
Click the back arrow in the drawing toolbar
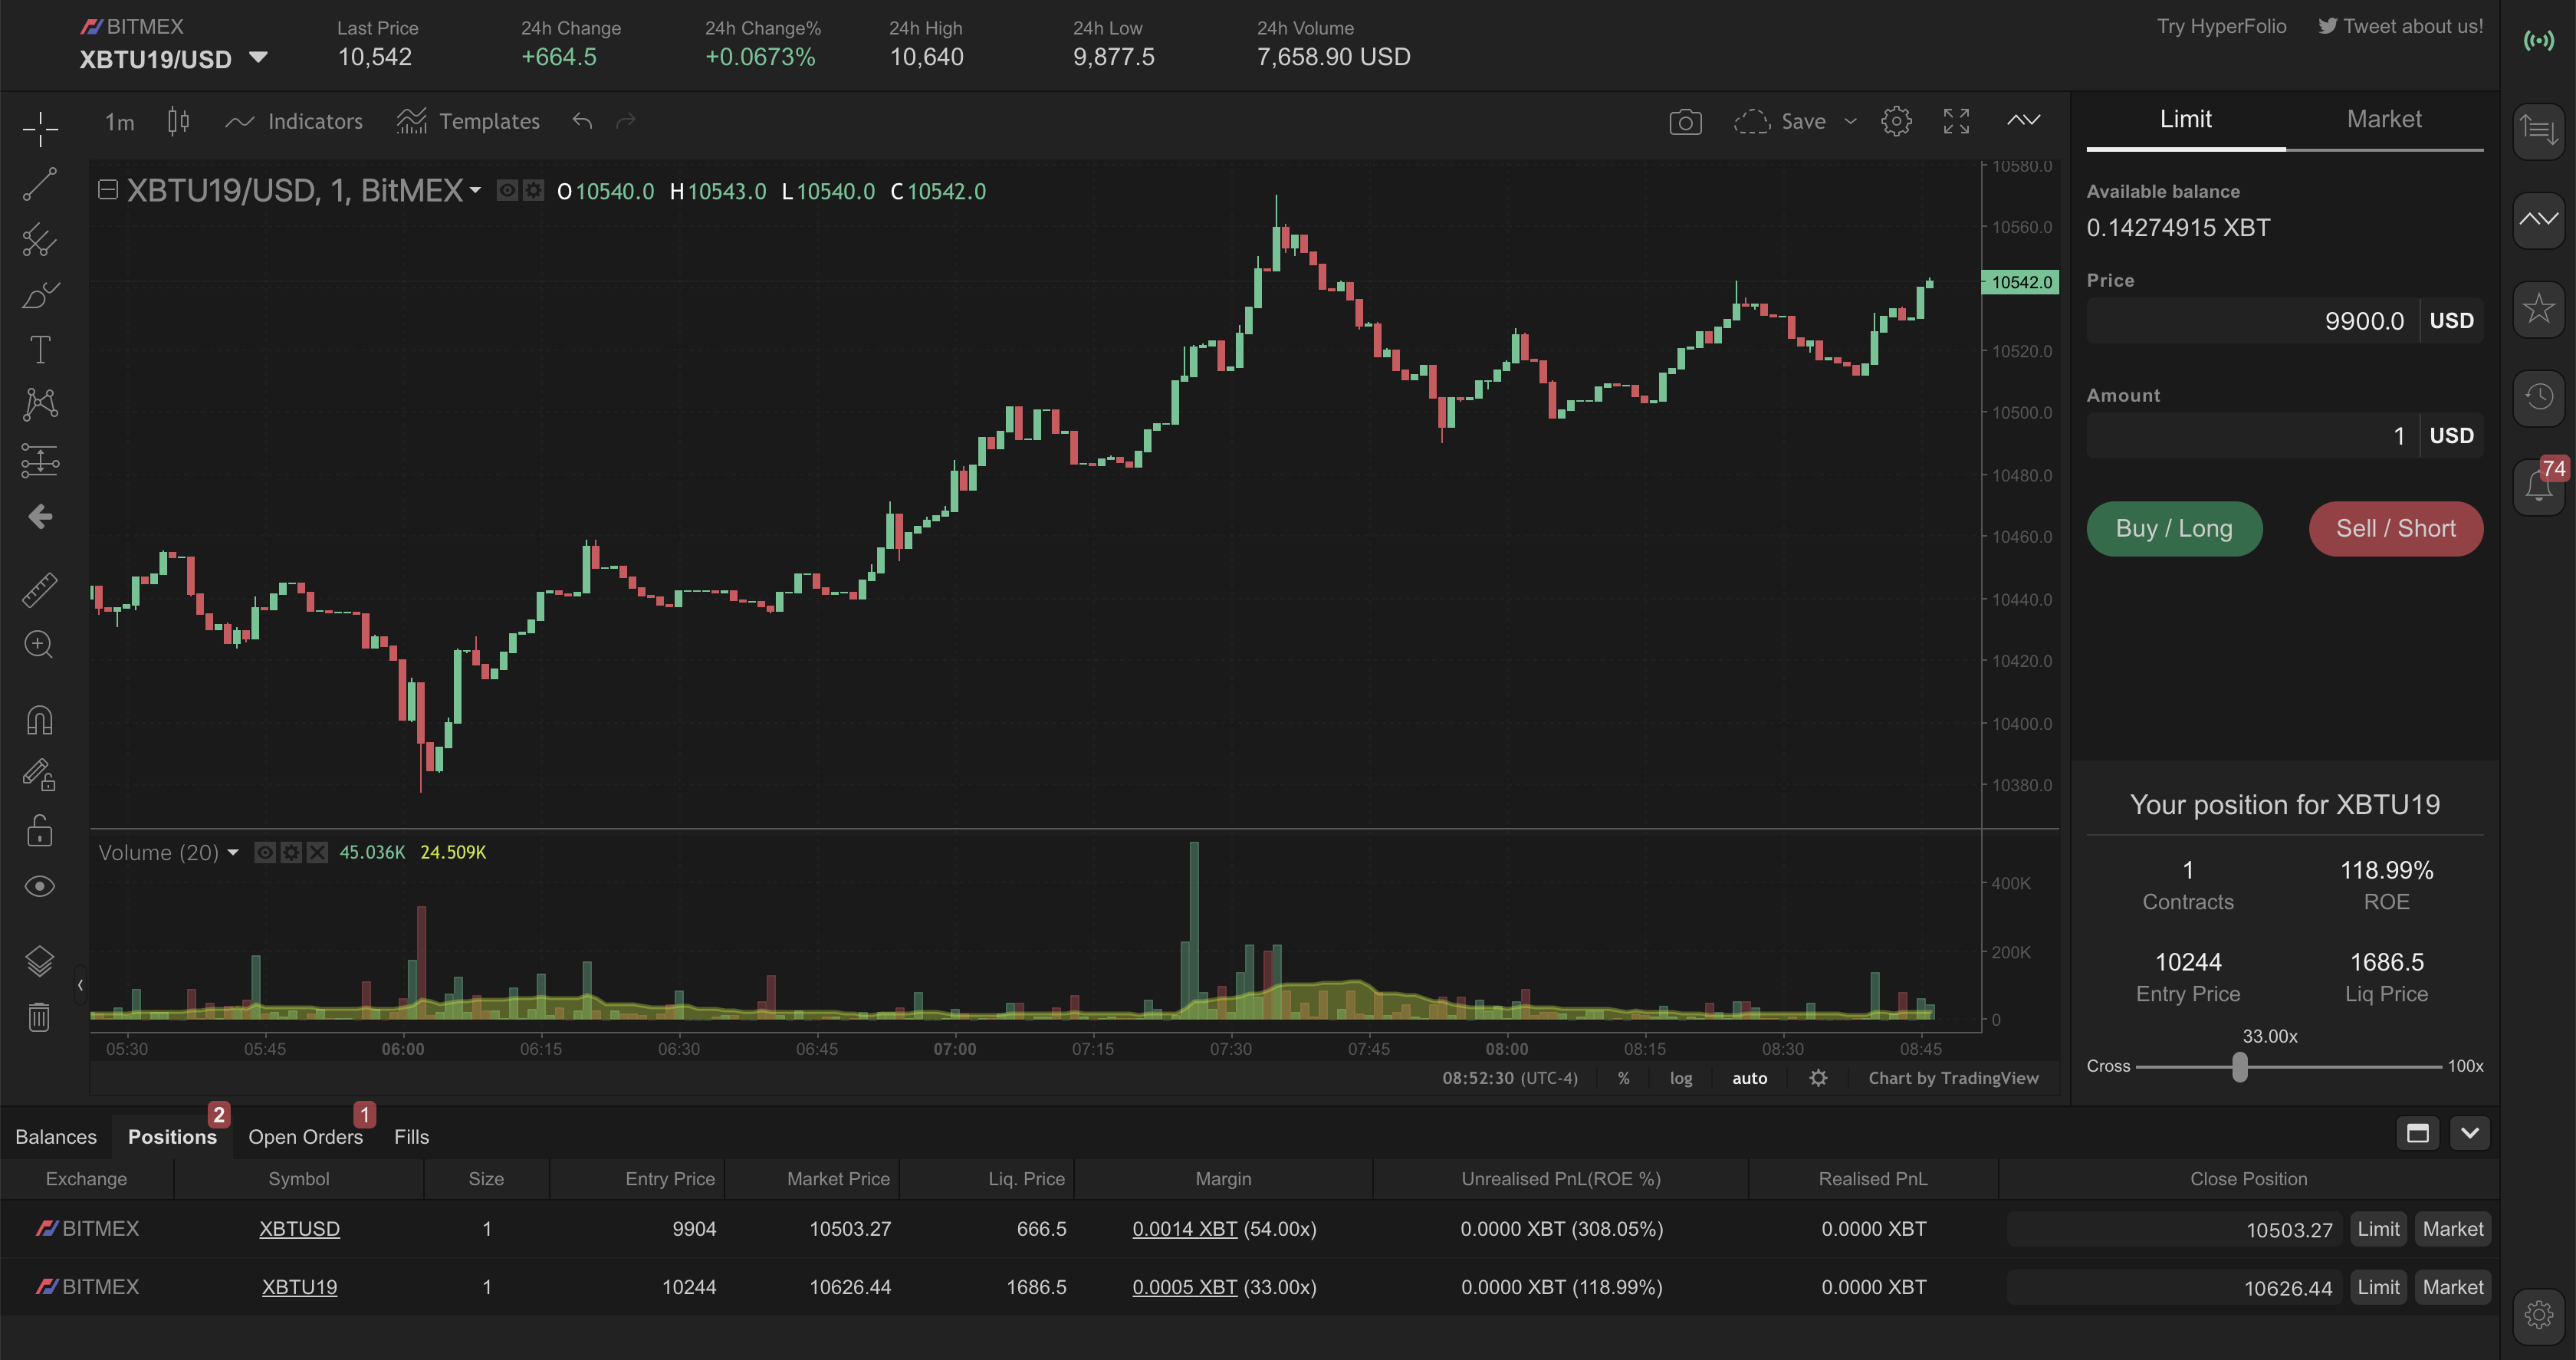(40, 516)
